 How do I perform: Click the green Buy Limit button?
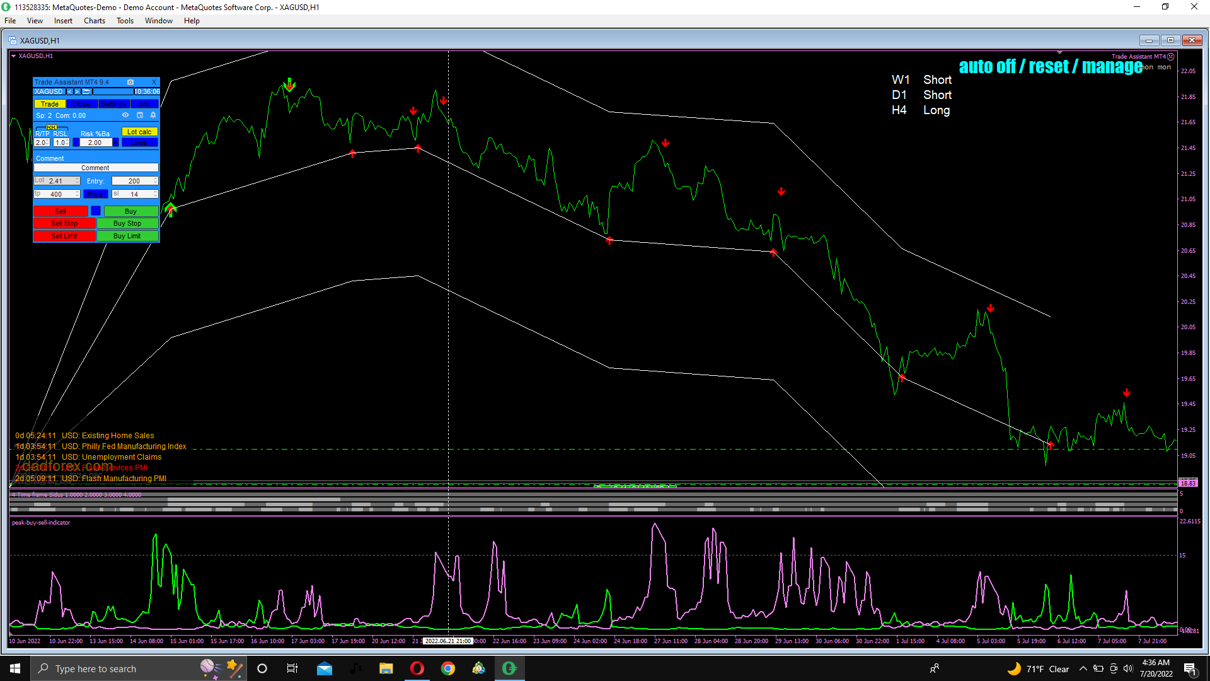coord(127,236)
